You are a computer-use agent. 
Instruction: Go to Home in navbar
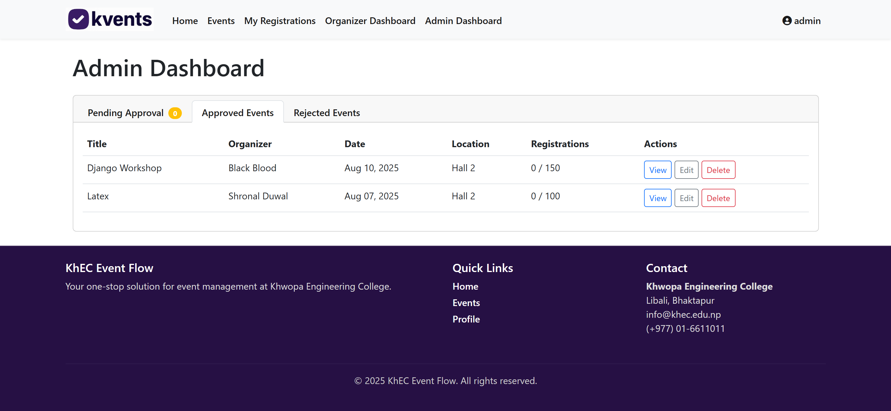point(185,21)
